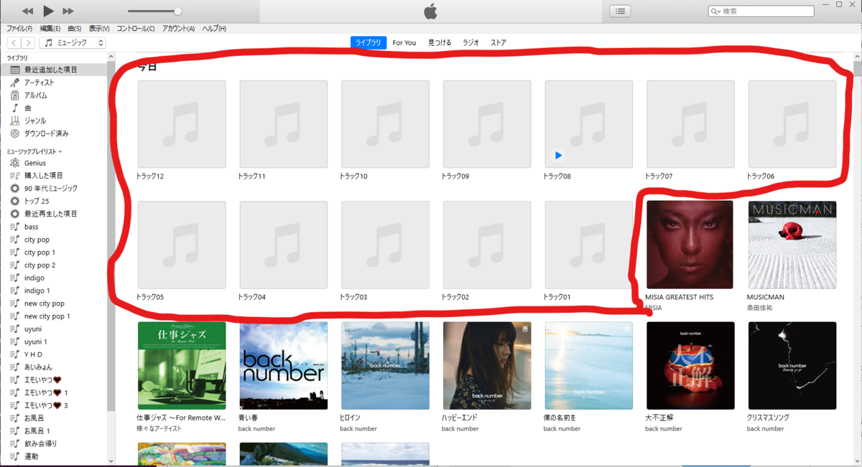Open the コントロール(C) menu
Image resolution: width=862 pixels, height=467 pixels.
[x=136, y=29]
